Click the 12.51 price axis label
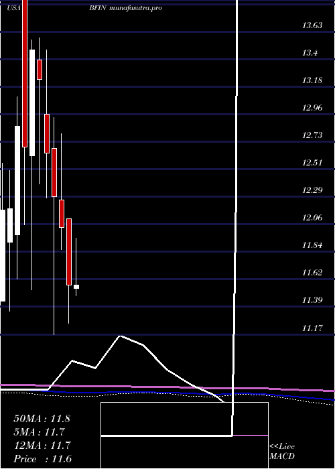The height and width of the screenshot is (469, 335). pos(312,163)
